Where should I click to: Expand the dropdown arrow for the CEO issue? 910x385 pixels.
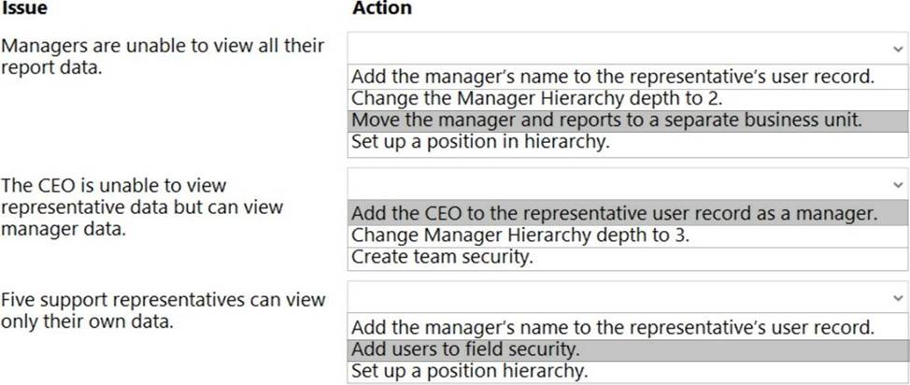click(896, 182)
